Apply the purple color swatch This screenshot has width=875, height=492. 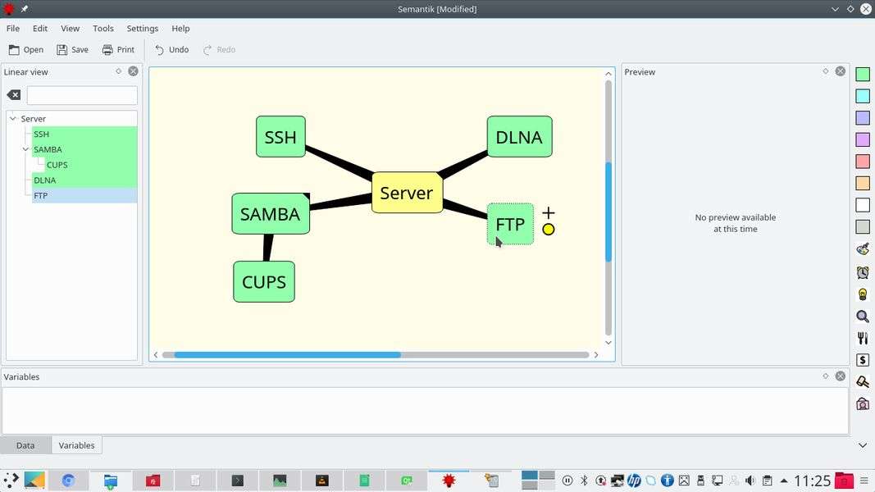863,139
